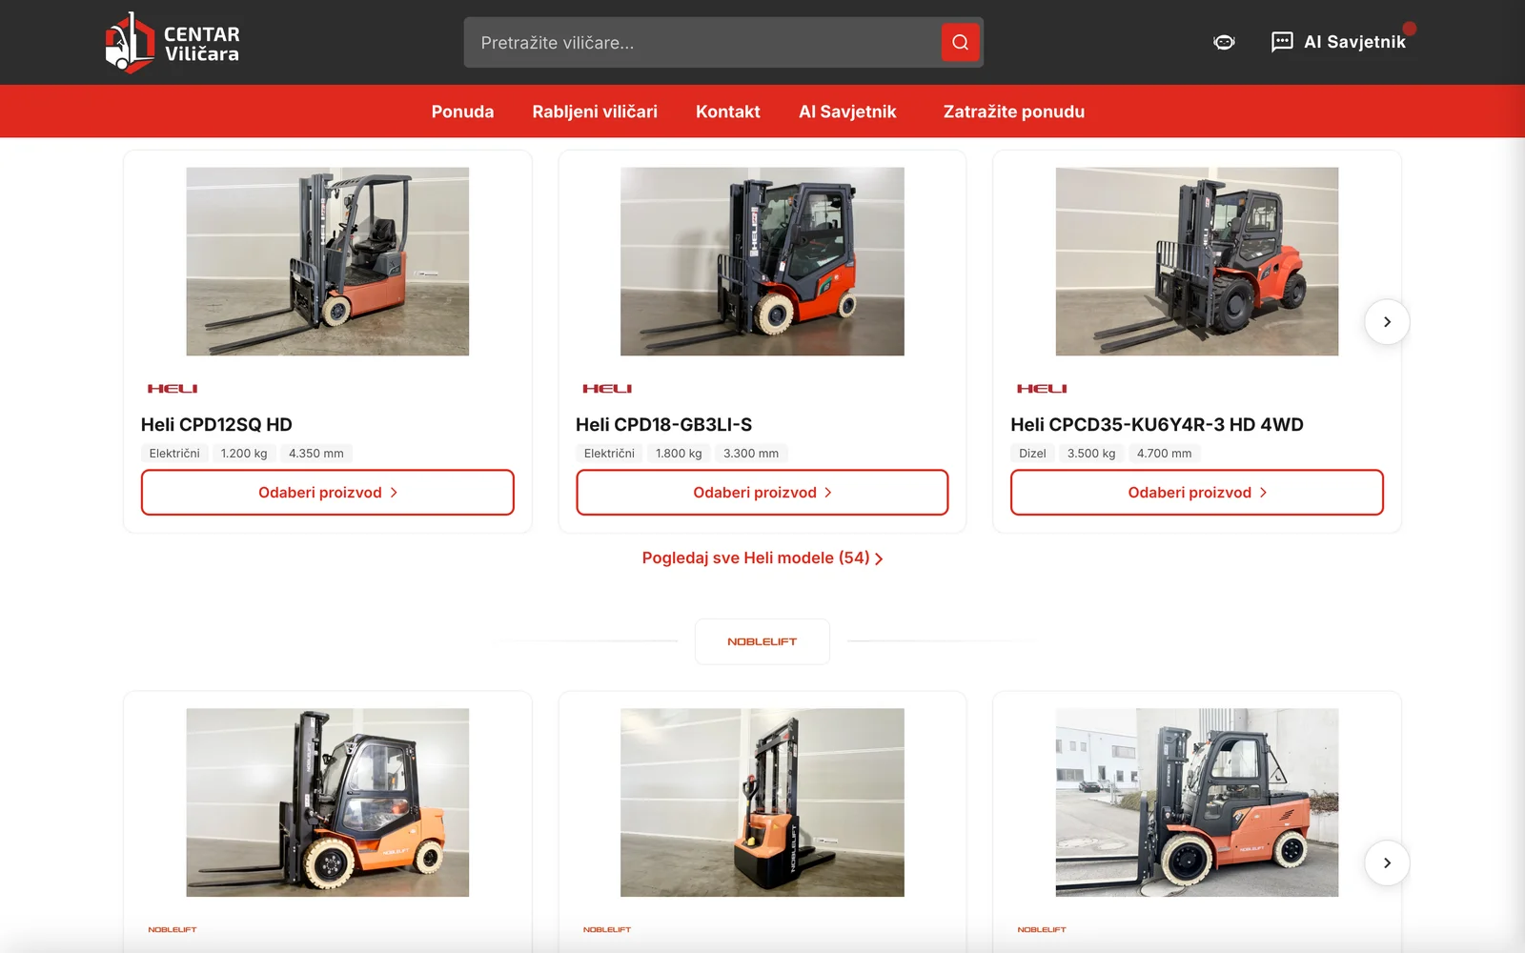Click the Dizel fuel type tag
Viewport: 1525px width, 953px height.
1032,454
